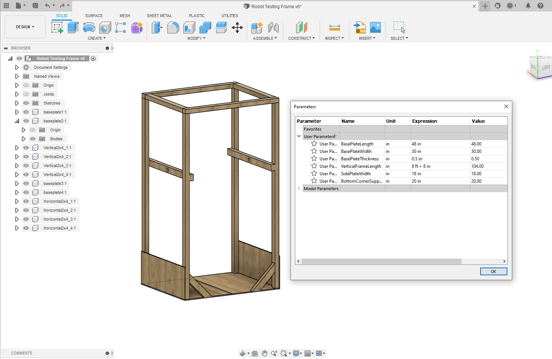Image resolution: width=552 pixels, height=359 pixels.
Task: Select the Create Sketch tool icon
Action: [57, 28]
